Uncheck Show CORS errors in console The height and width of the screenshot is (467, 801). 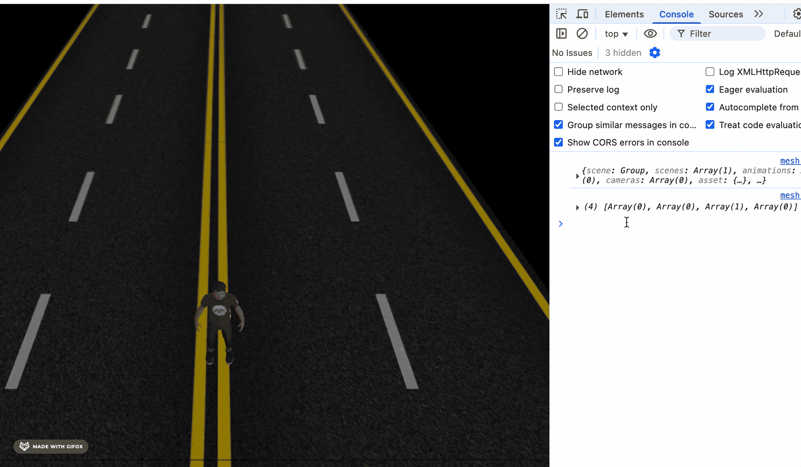pyautogui.click(x=558, y=142)
